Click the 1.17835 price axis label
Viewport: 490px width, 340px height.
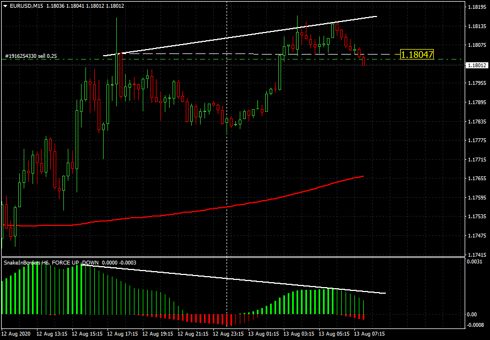coord(477,122)
